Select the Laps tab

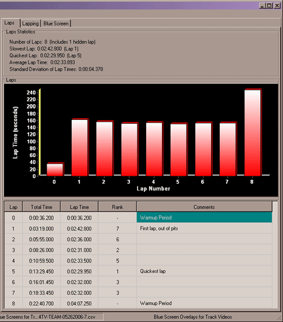click(10, 23)
